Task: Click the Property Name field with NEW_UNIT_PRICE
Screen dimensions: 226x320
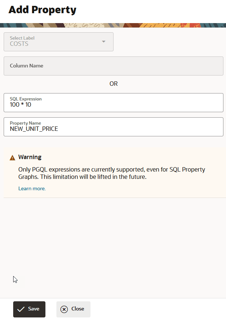Action: [113, 127]
